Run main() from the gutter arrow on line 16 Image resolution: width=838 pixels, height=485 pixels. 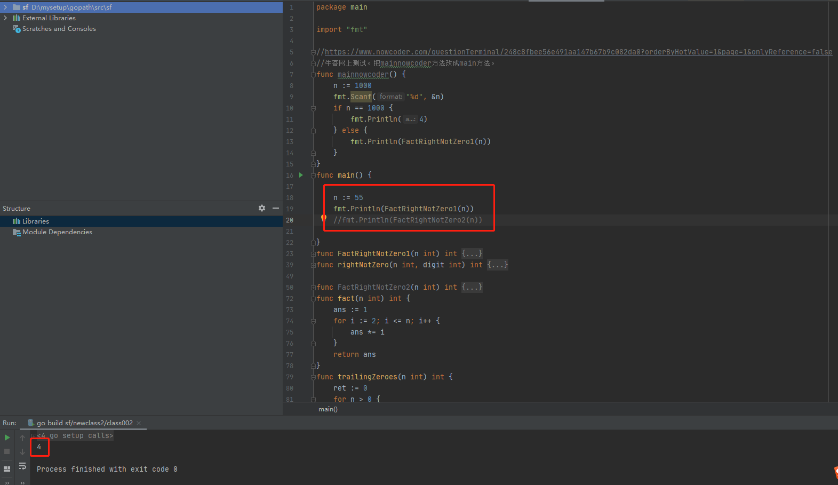coord(301,175)
